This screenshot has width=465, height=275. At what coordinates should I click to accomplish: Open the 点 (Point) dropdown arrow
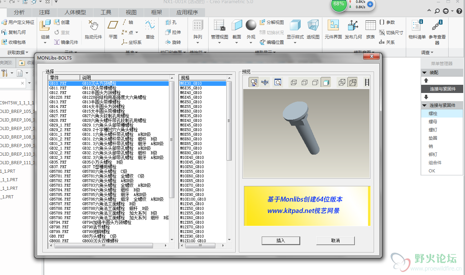[137, 32]
